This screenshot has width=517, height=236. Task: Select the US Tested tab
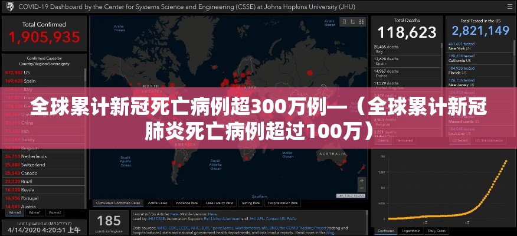point(460,140)
